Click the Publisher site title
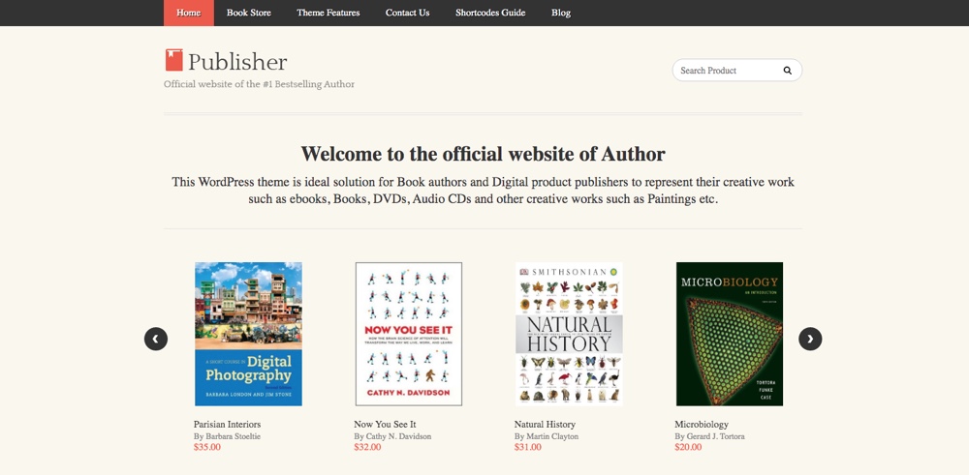The height and width of the screenshot is (475, 969). 237,62
